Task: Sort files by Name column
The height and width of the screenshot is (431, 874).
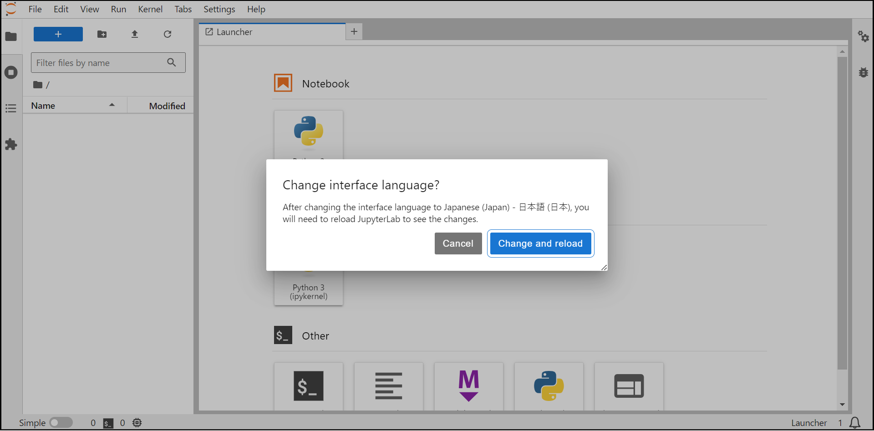Action: coord(43,106)
